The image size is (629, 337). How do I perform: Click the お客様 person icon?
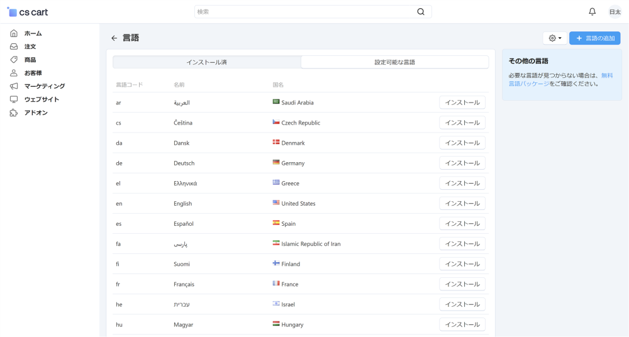14,73
